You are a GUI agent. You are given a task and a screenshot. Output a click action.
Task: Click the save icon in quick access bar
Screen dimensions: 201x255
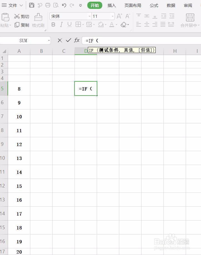pos(32,5)
